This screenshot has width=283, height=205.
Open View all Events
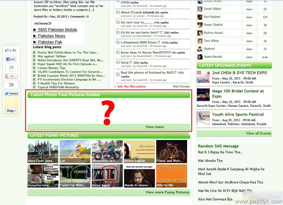pyautogui.click(x=258, y=133)
